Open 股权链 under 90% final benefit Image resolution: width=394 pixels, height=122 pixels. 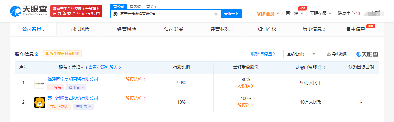pos(245,86)
